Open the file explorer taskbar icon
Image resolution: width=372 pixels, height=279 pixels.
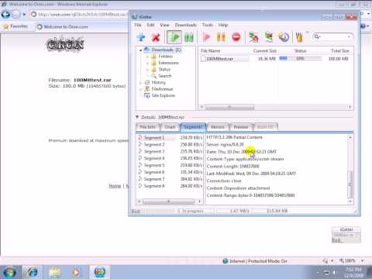click(x=55, y=273)
